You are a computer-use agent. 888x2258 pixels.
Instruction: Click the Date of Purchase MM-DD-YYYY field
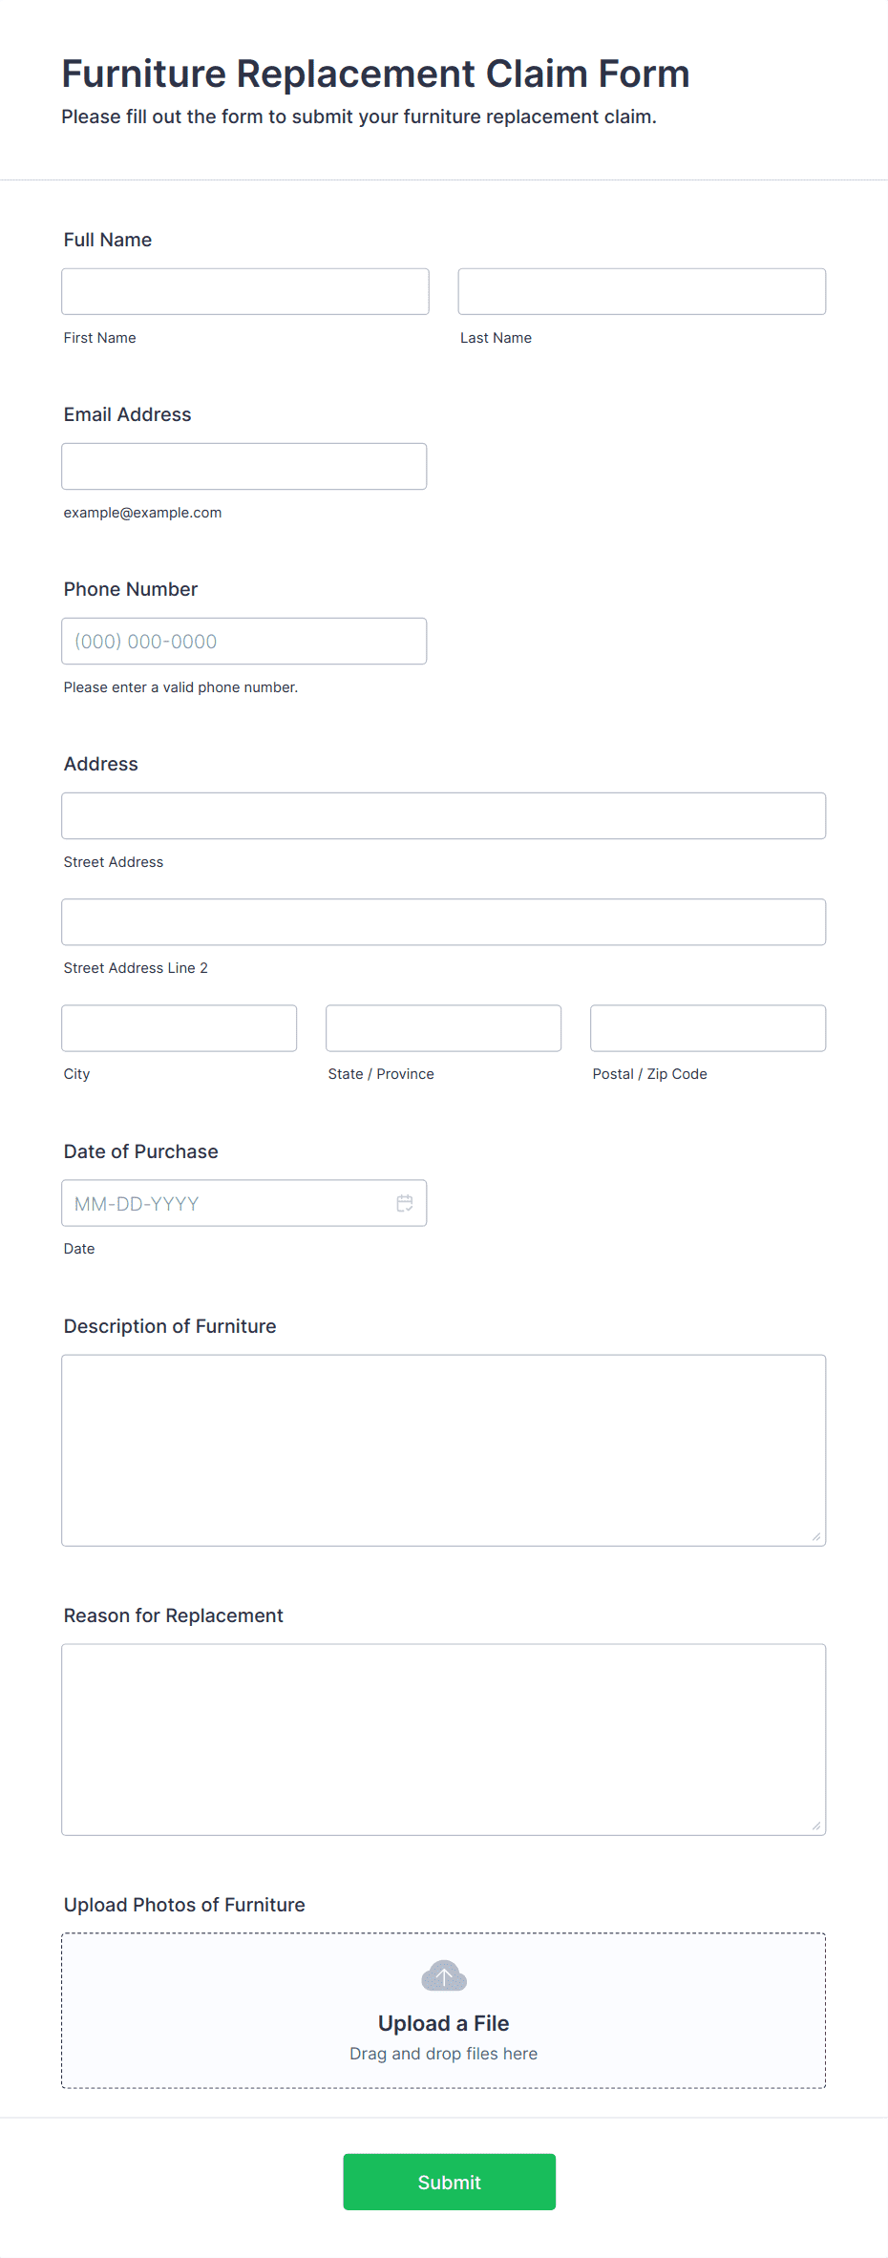[x=244, y=1203]
